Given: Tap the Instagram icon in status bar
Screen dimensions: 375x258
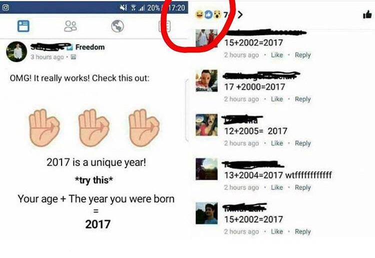Looking at the screenshot, I should click(x=5, y=7).
